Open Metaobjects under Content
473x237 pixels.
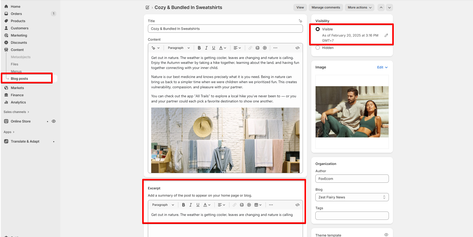pos(21,57)
